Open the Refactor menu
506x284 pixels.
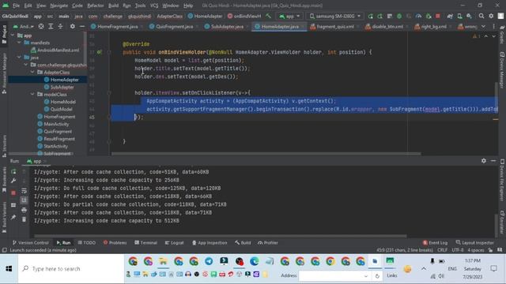(96, 6)
